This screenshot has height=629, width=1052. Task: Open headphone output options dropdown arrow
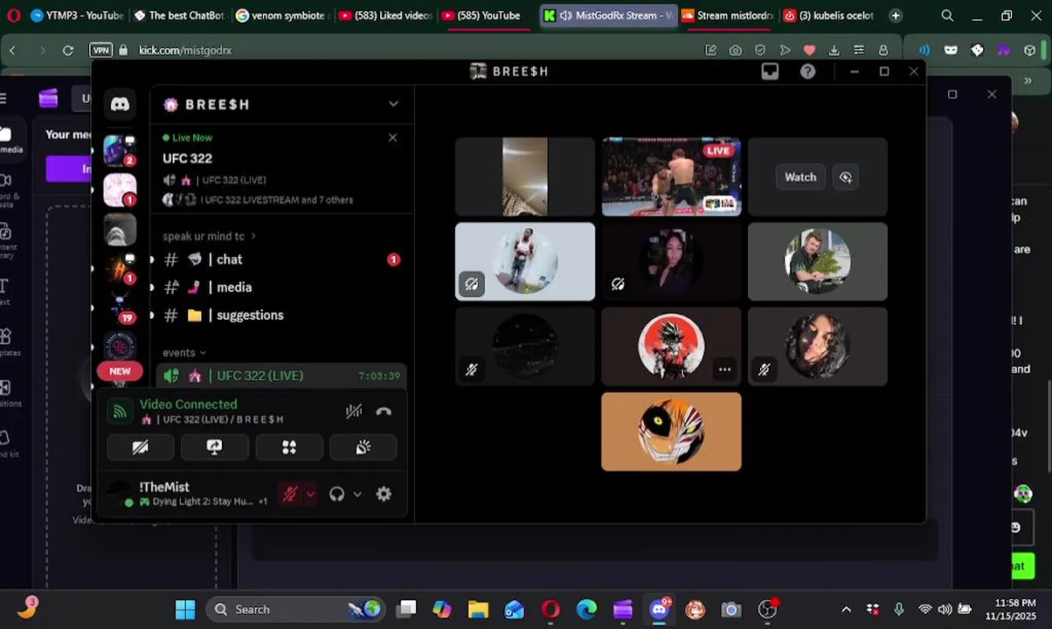356,494
